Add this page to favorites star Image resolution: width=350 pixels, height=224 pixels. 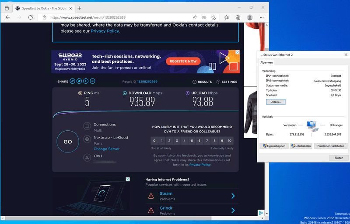(x=213, y=17)
